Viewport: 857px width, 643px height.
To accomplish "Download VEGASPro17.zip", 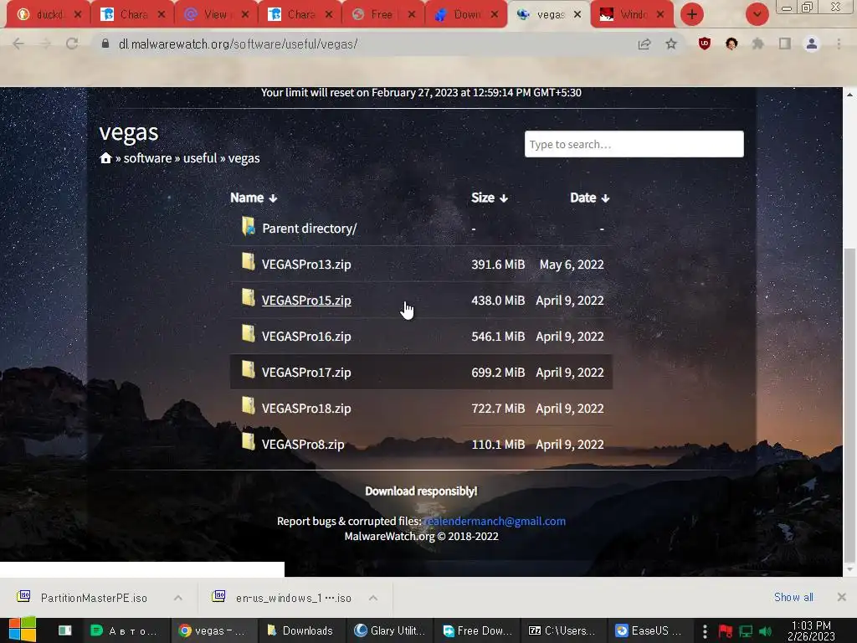I will coord(306,373).
